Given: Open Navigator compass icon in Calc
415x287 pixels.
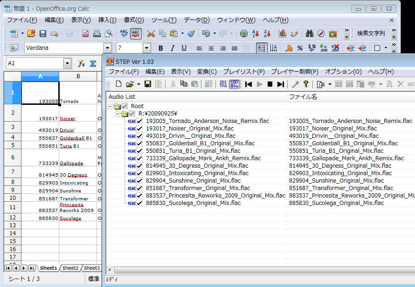Looking at the screenshot, I should [x=321, y=34].
